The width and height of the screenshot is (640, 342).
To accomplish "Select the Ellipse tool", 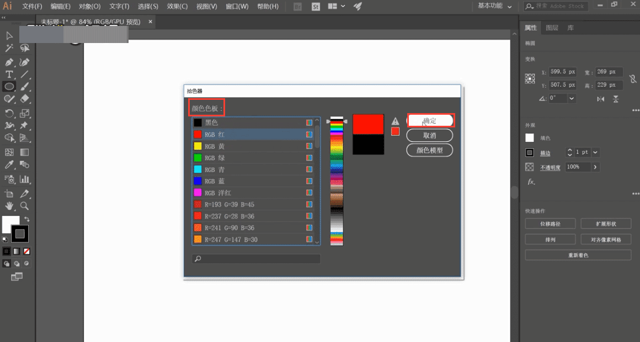I will point(9,87).
